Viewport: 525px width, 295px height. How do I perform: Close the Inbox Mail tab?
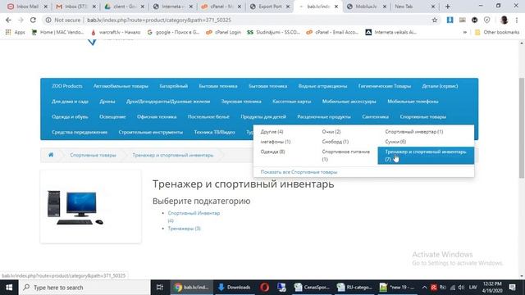(46, 7)
